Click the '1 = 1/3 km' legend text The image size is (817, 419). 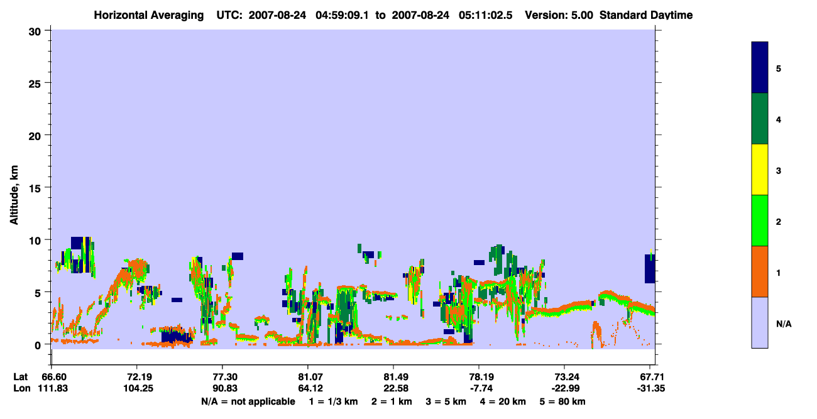[335, 401]
